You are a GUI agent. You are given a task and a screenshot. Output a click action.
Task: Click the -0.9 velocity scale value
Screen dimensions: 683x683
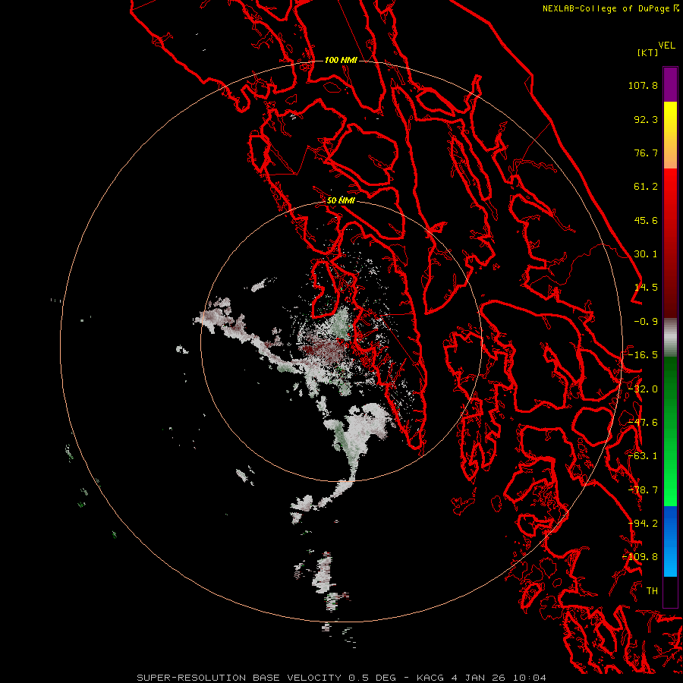[646, 322]
